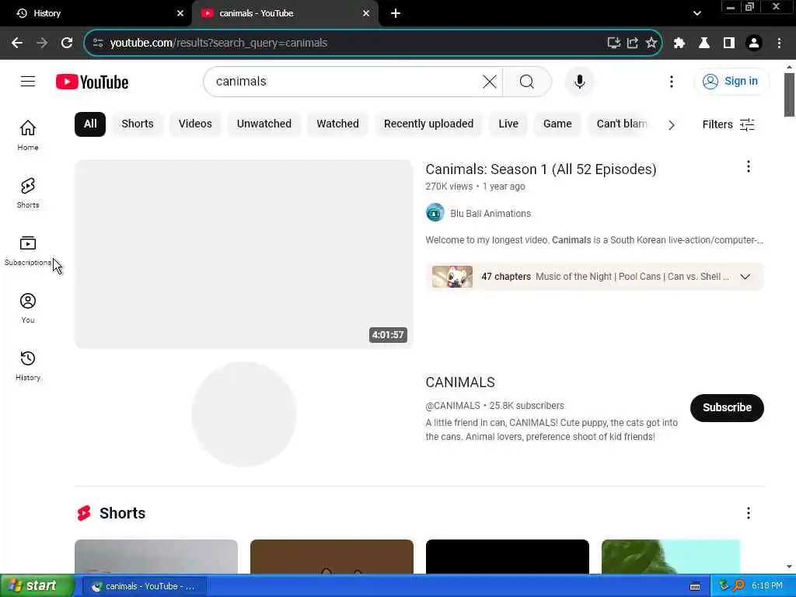Open the Filters panel
This screenshot has height=597, width=796.
(x=728, y=124)
